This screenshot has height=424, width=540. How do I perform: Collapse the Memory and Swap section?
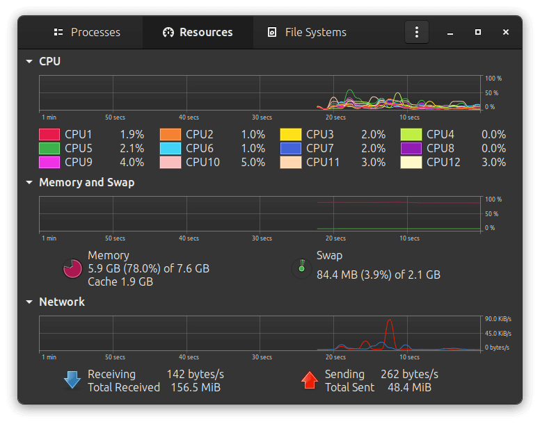point(29,182)
